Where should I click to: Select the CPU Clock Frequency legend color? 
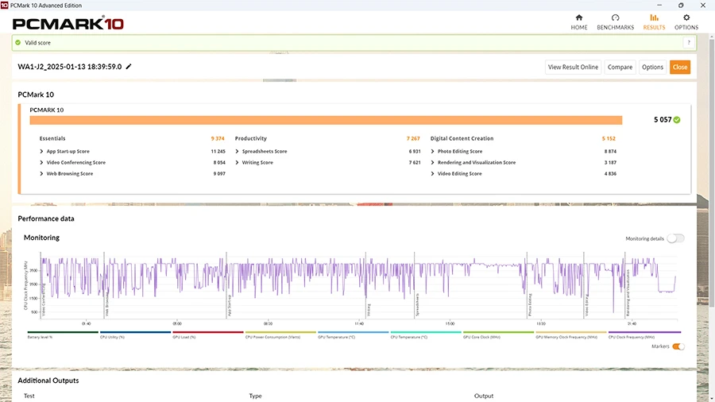643,332
